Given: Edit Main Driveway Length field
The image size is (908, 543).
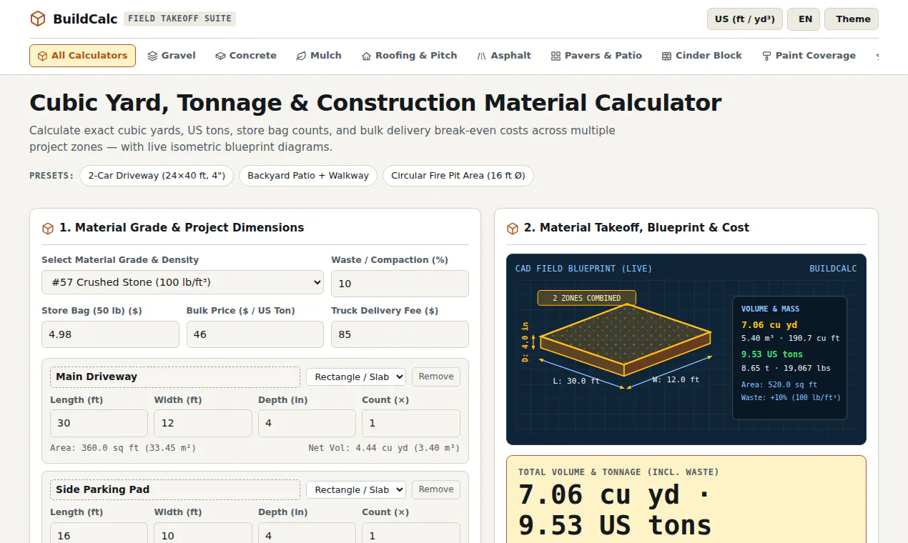Looking at the screenshot, I should point(99,423).
